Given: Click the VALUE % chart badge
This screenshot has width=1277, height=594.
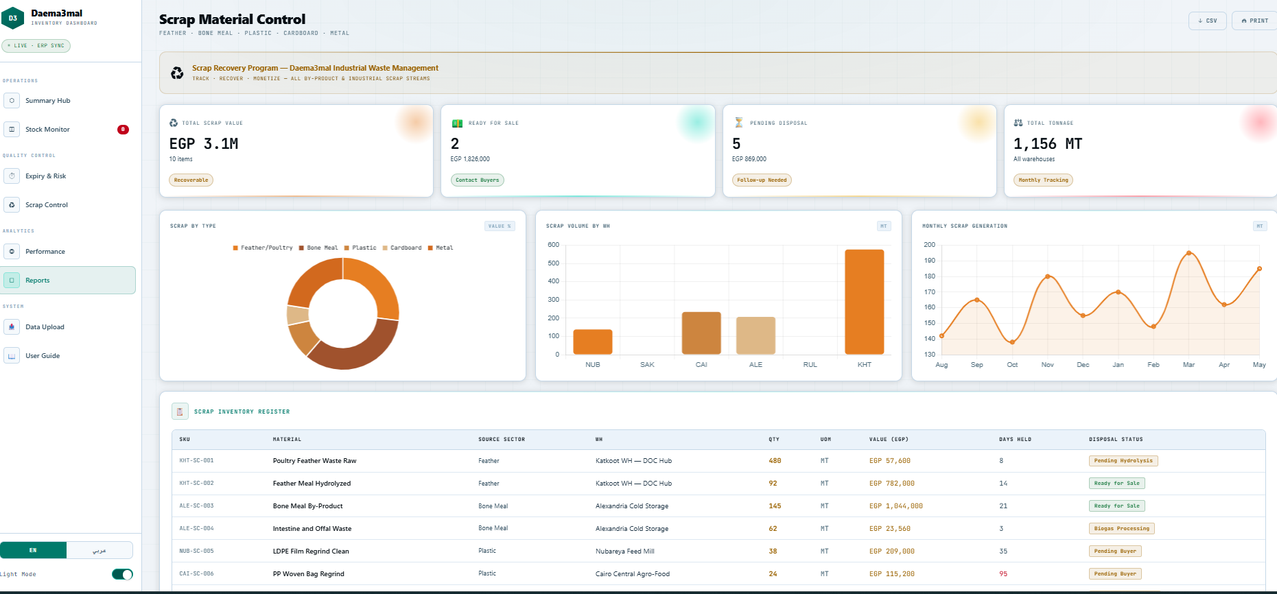Looking at the screenshot, I should (500, 226).
